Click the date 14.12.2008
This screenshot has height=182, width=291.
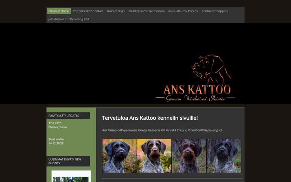point(55,143)
